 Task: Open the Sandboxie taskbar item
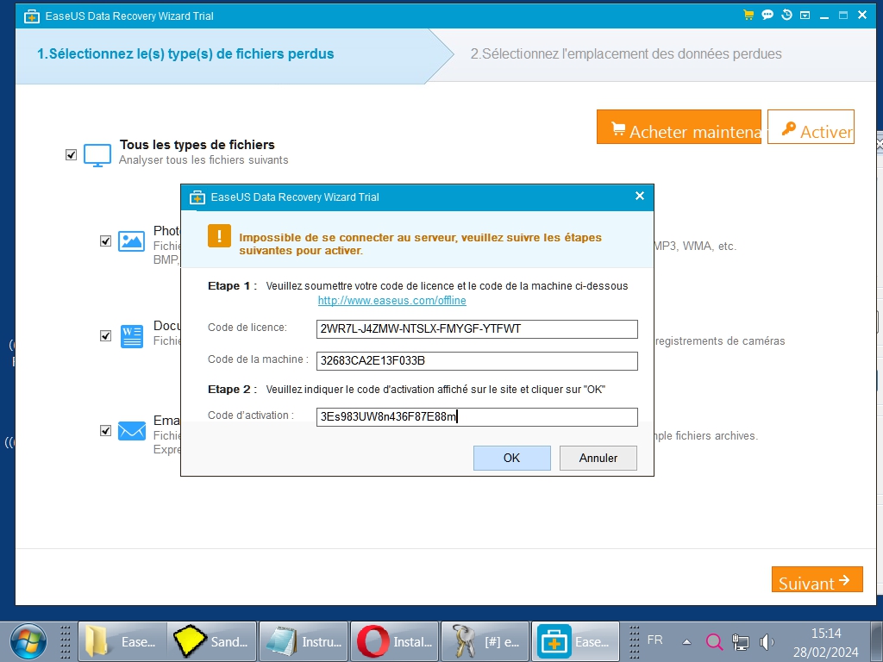pyautogui.click(x=213, y=641)
